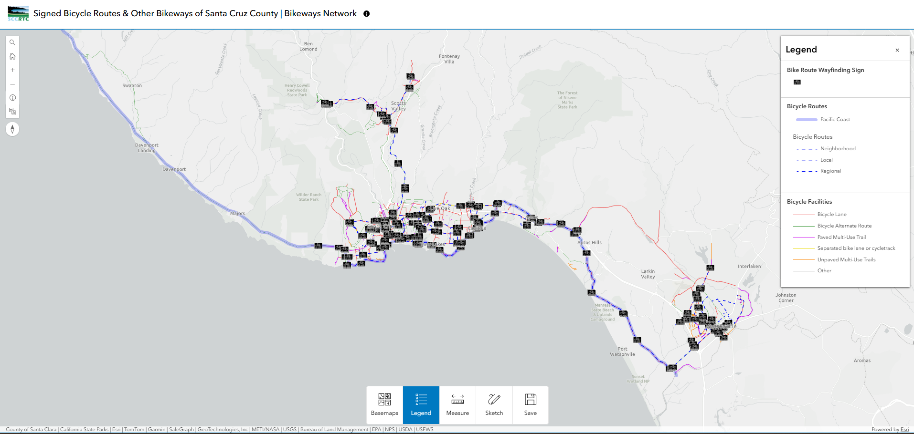Follow the Esri link in the attribution

pos(904,430)
